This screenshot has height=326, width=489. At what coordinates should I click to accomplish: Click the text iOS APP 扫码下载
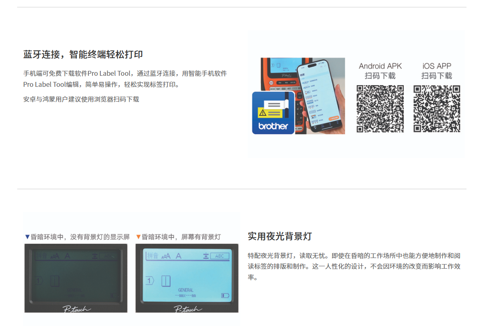coord(437,71)
